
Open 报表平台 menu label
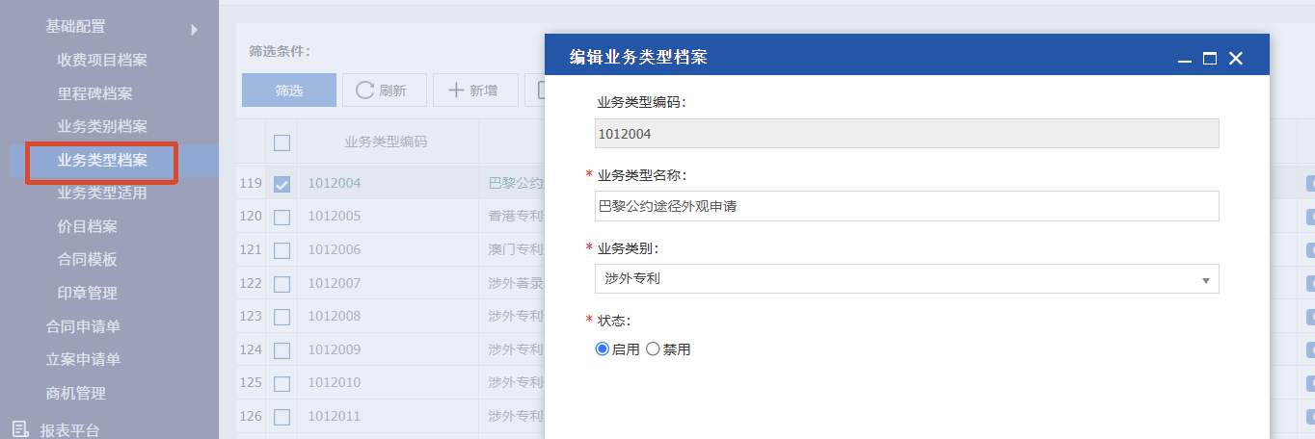pos(69,430)
